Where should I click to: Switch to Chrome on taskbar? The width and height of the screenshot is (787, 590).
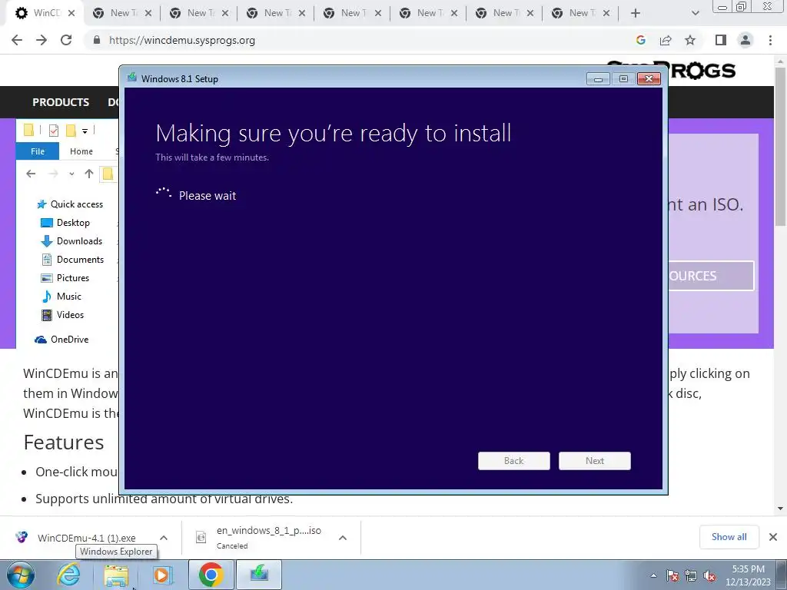(211, 575)
